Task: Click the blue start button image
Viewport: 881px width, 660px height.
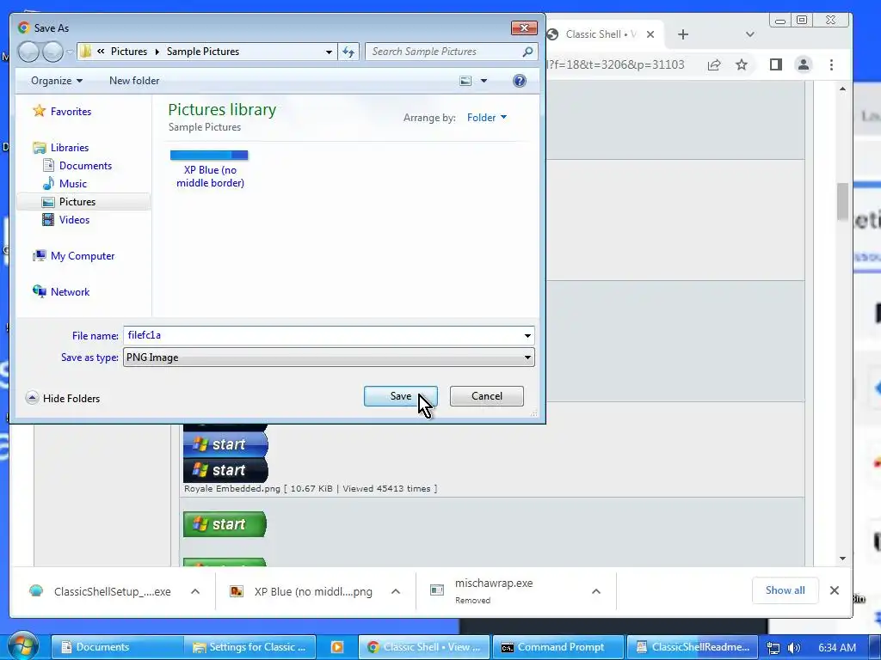Action: [225, 444]
